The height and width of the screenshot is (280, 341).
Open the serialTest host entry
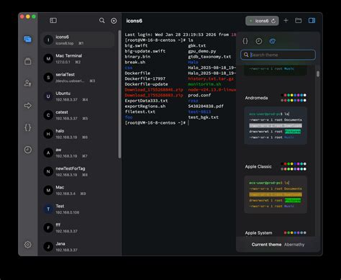(78, 78)
